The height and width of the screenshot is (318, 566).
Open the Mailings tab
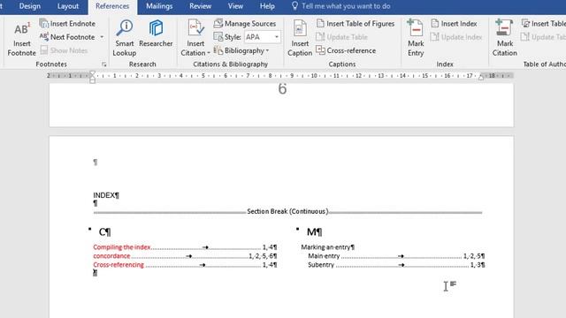pyautogui.click(x=159, y=6)
